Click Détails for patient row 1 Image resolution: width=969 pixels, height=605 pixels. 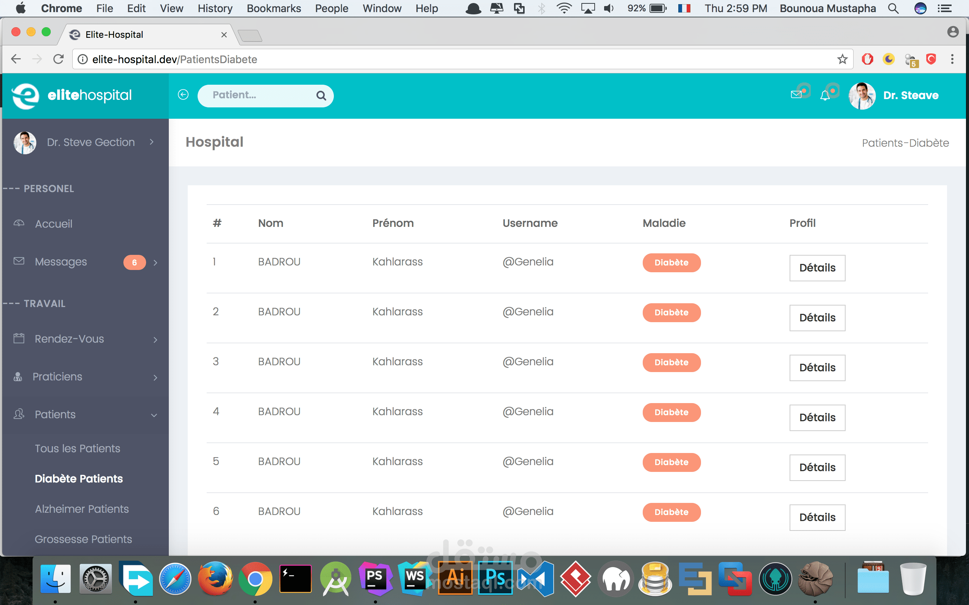click(817, 268)
